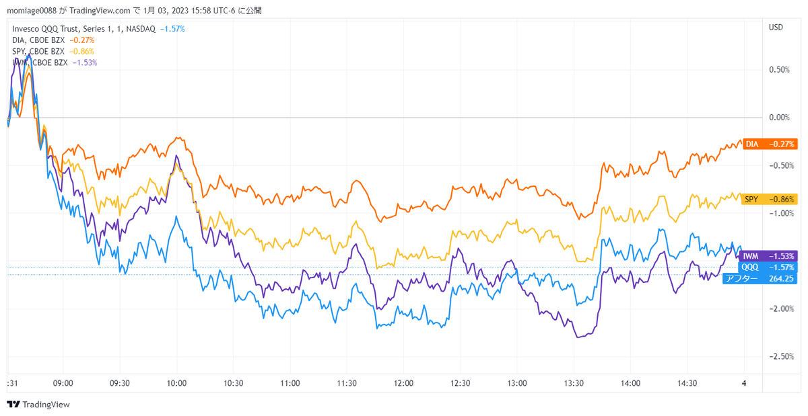Screen dimensions: 808x416
Task: Click the orange DIA −0.27% price label
Action: pyautogui.click(x=770, y=144)
